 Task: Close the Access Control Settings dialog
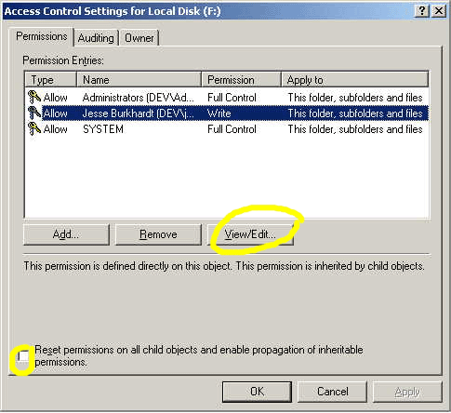point(439,11)
